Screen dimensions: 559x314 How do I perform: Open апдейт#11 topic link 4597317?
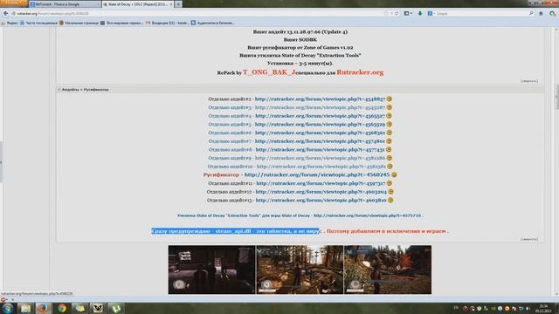tap(321, 183)
